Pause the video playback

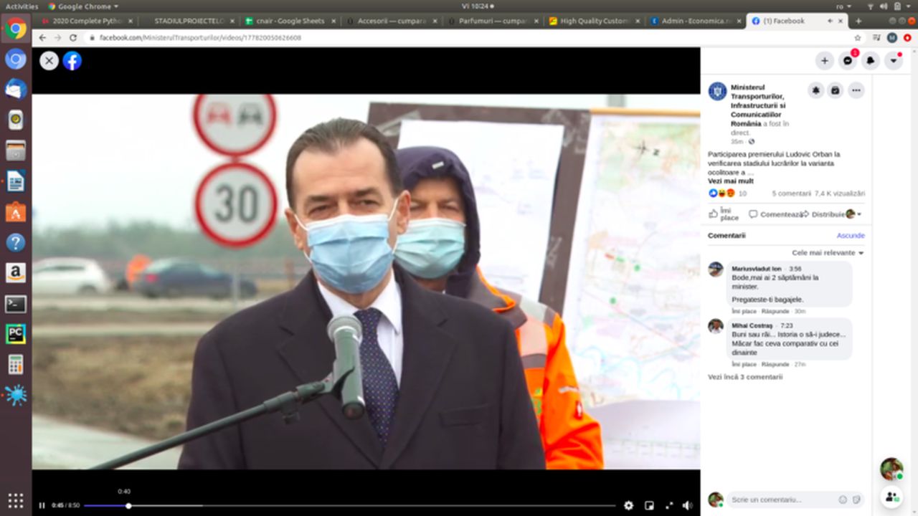tap(42, 505)
